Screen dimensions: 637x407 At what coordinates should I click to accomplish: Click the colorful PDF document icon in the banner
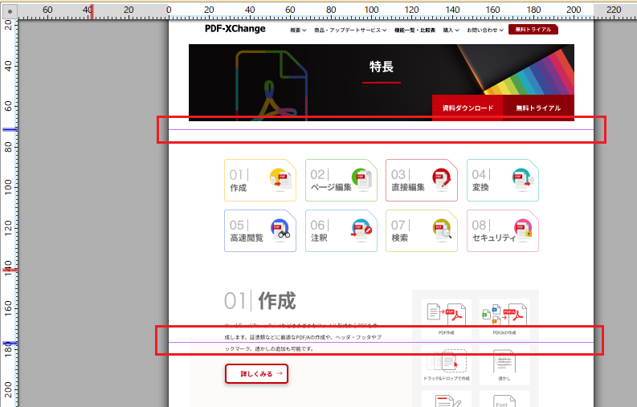pos(271,86)
